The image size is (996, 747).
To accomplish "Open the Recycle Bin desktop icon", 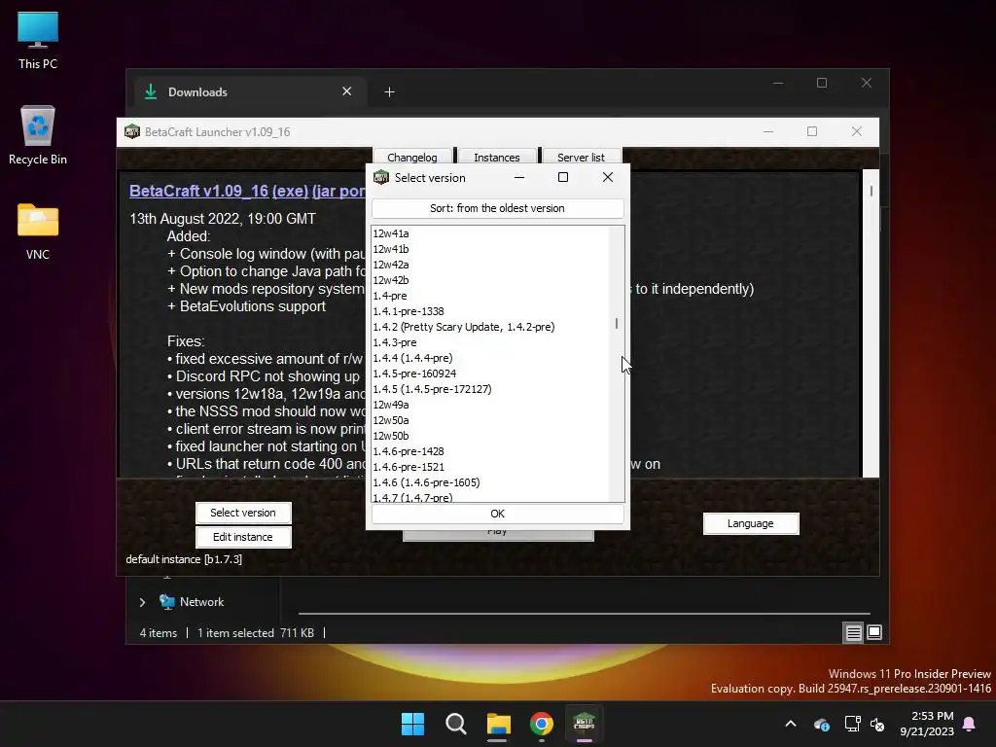I will 38,135.
